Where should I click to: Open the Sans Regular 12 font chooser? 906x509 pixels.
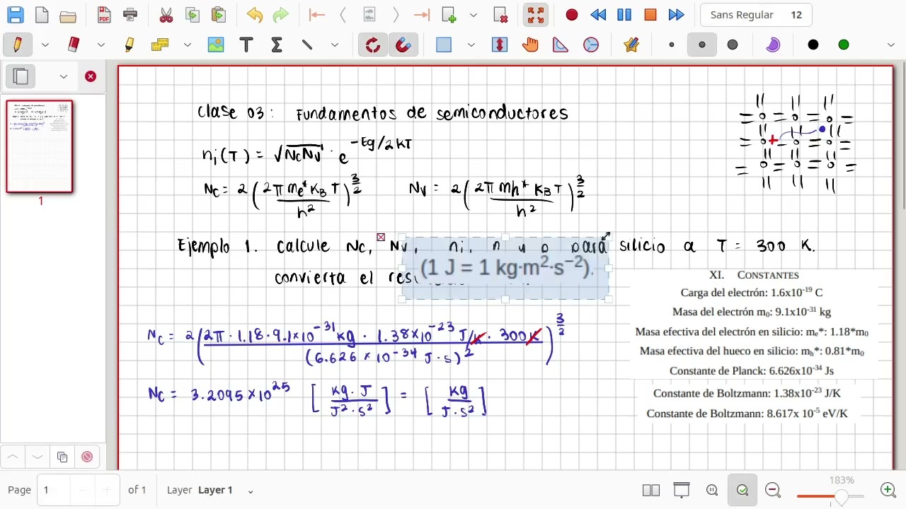(x=756, y=15)
